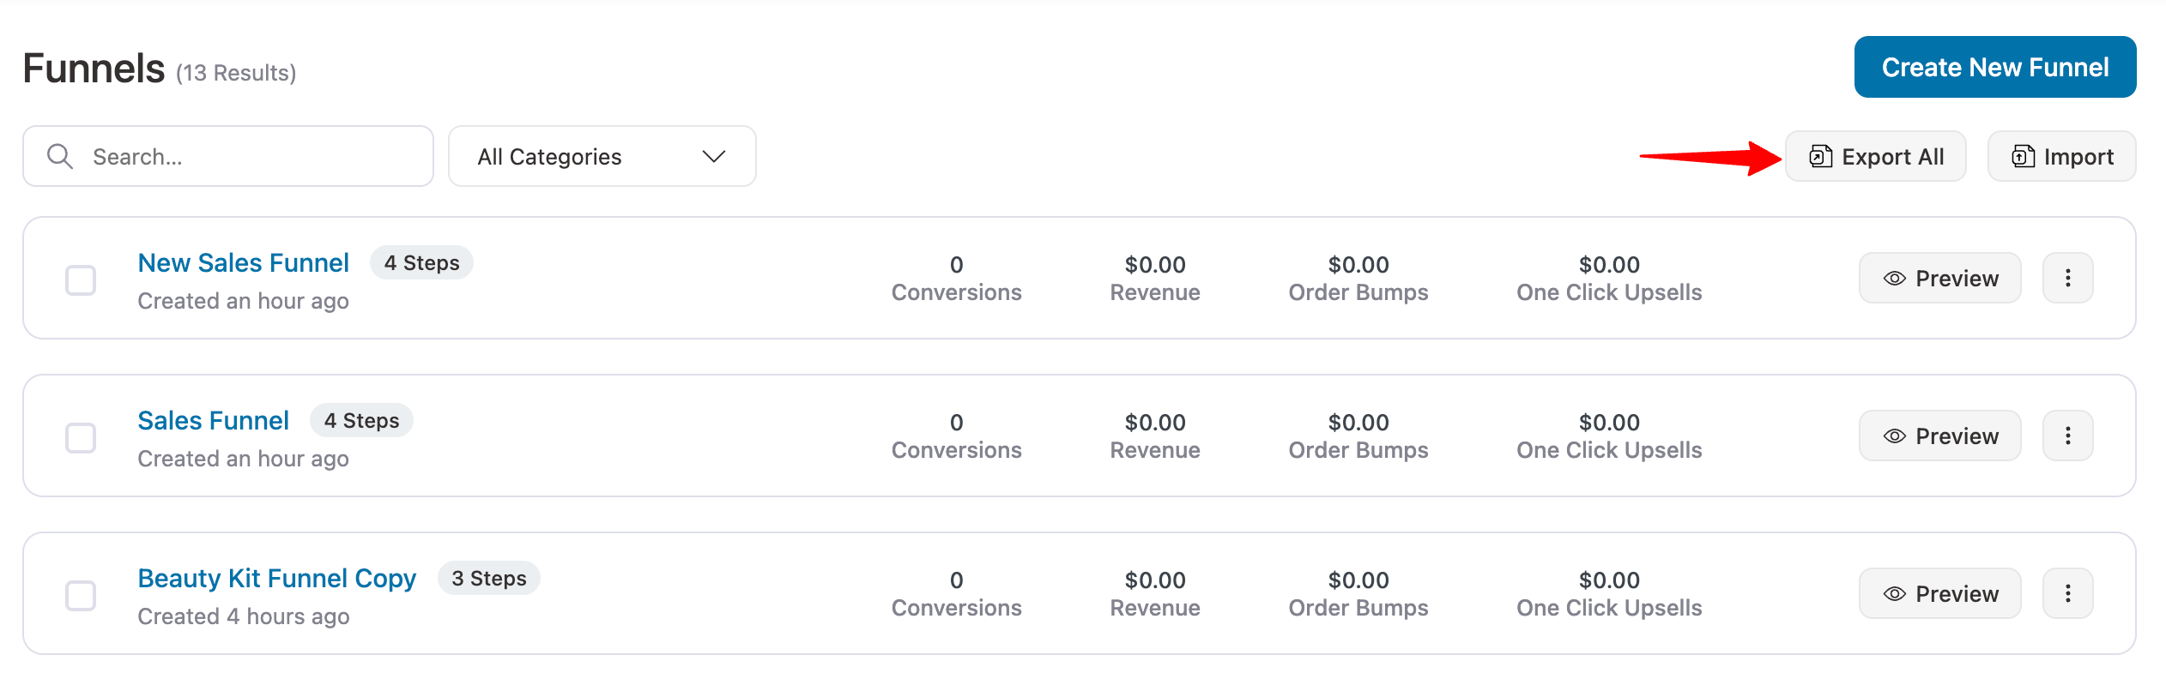Click the Export All button
Screen dimensions: 2166x679
point(1875,156)
